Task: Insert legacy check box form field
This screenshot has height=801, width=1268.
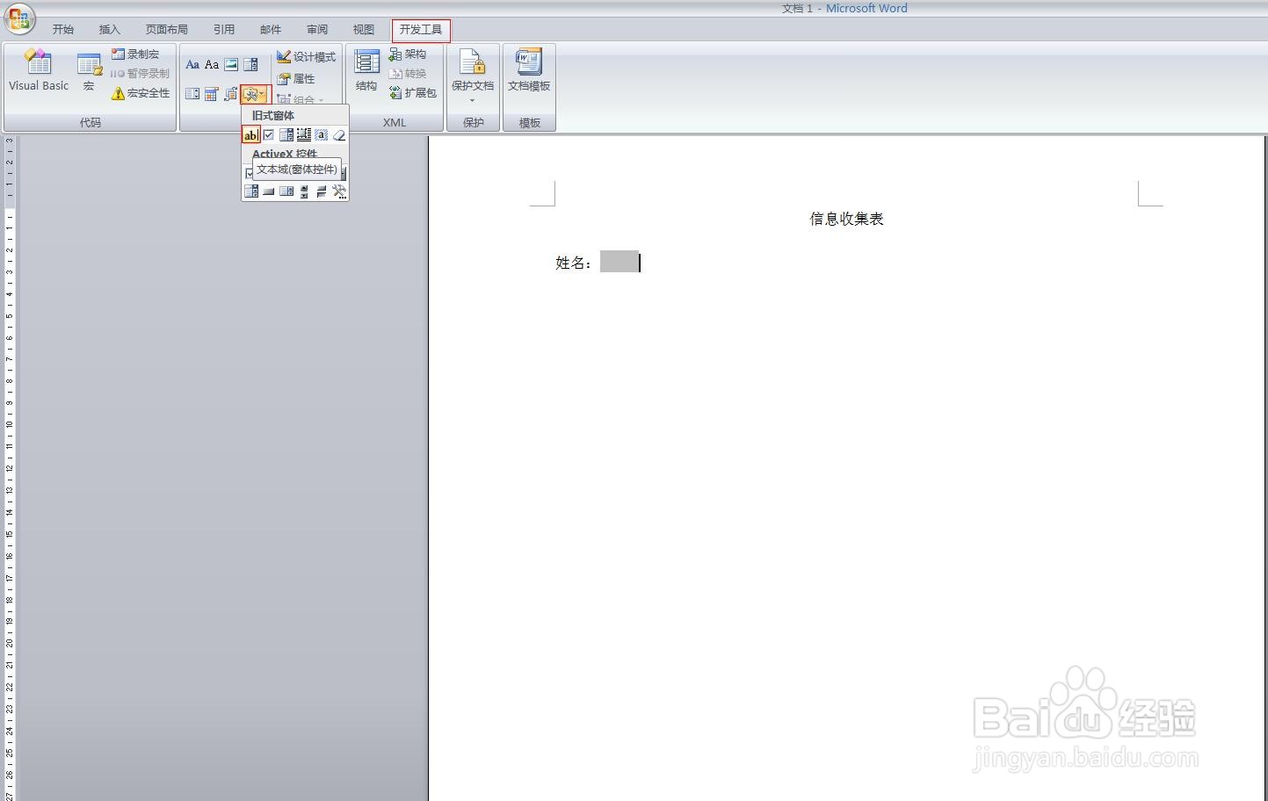Action: pyautogui.click(x=269, y=135)
